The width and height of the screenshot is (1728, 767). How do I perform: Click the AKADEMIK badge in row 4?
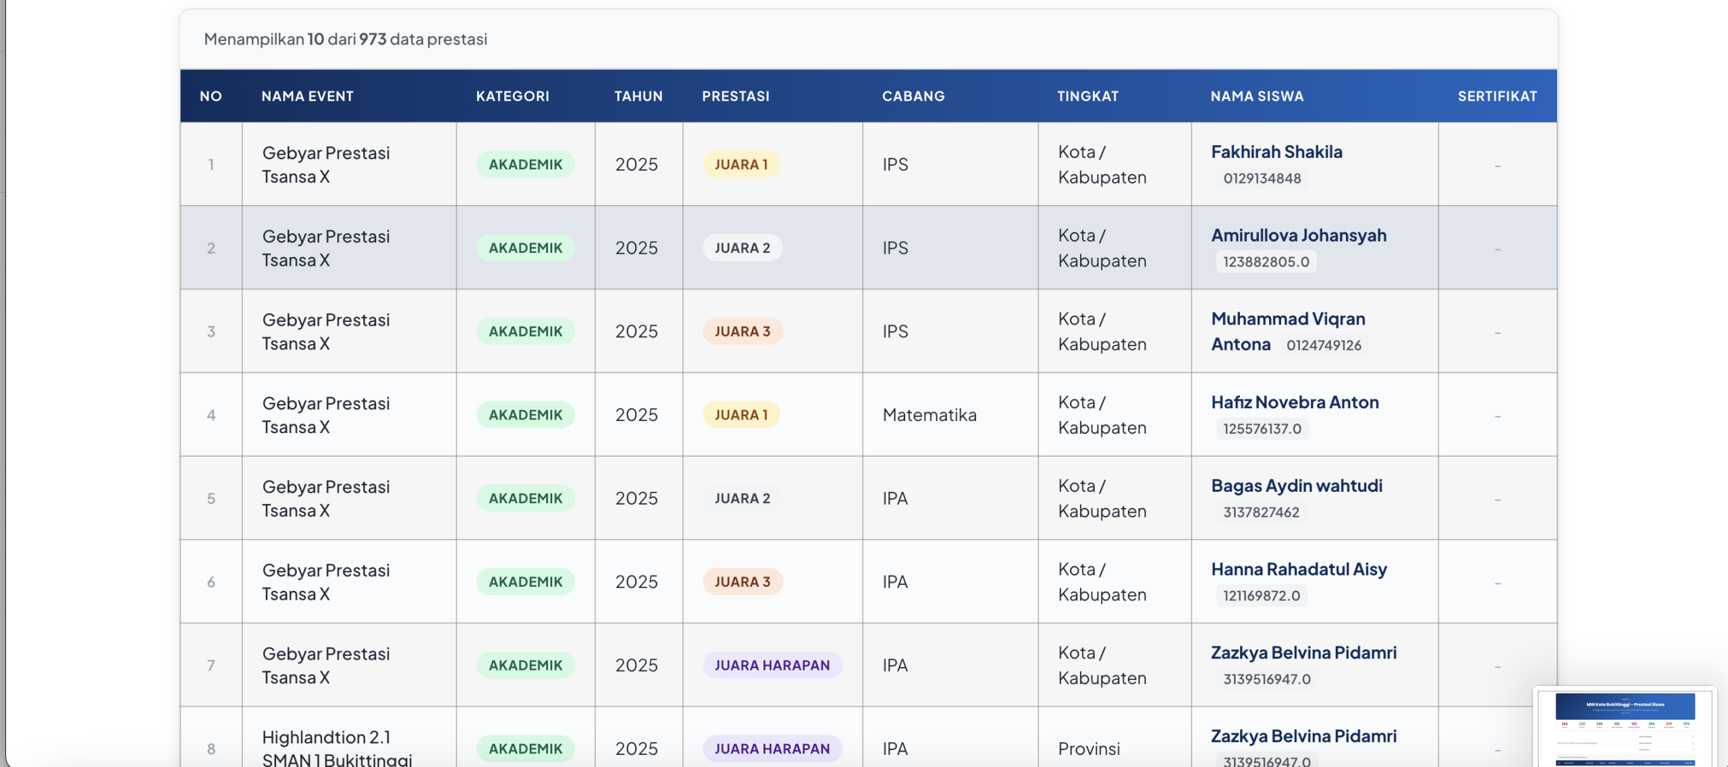(x=525, y=415)
